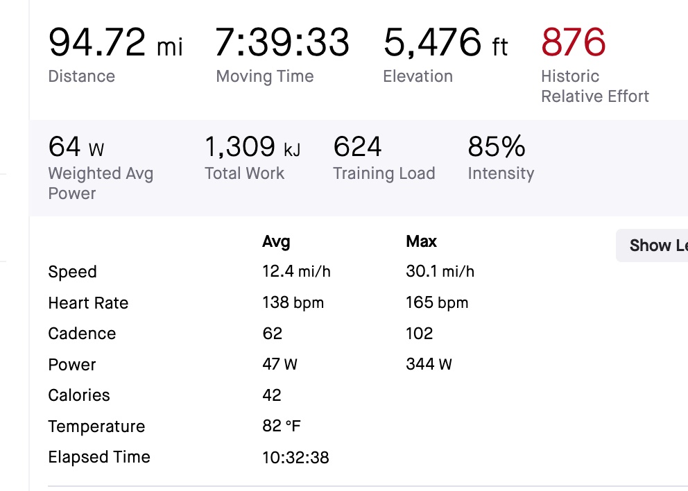Click the 165 bpm max heart rate
This screenshot has height=491, width=688.
(437, 303)
